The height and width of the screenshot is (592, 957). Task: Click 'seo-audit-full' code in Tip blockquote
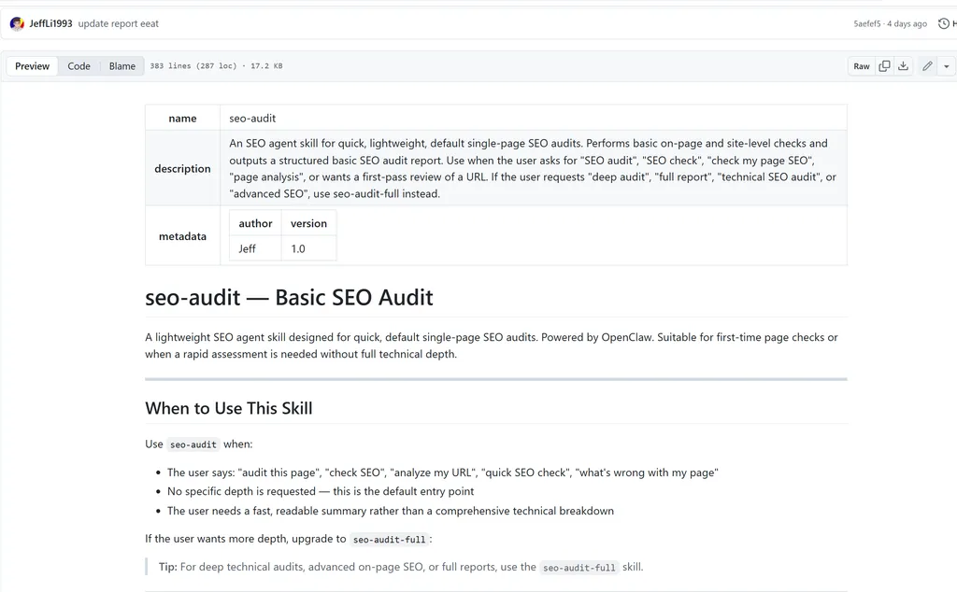point(579,568)
